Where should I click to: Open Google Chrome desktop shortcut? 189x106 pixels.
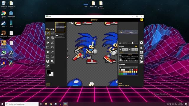[4, 14]
